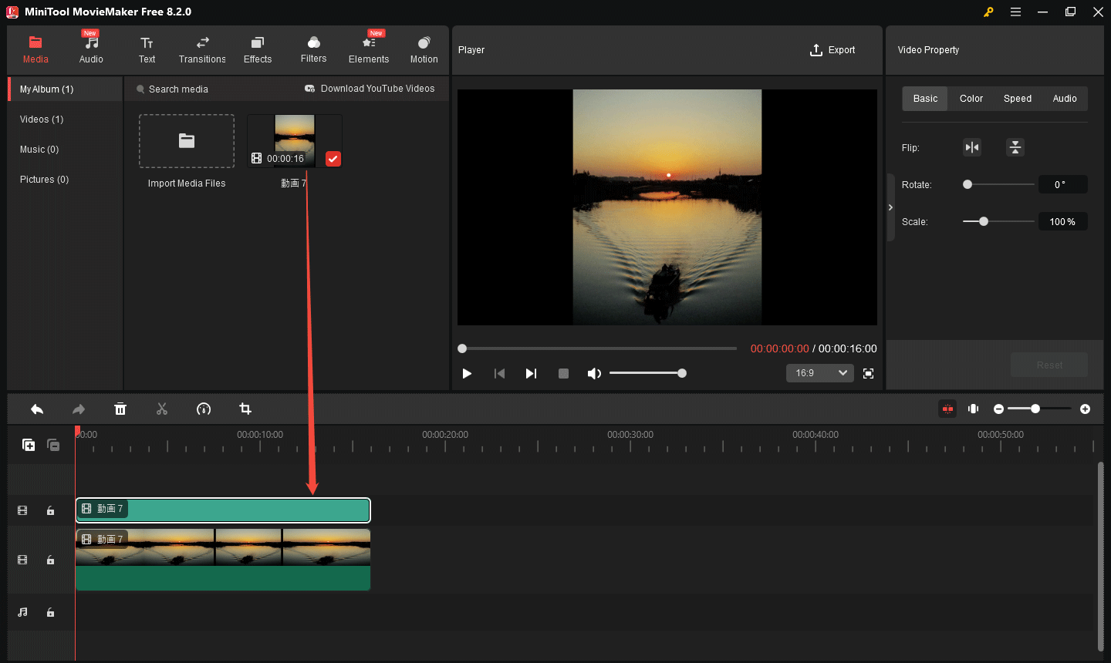Select the 動画 7 media thumbnail

tap(295, 140)
